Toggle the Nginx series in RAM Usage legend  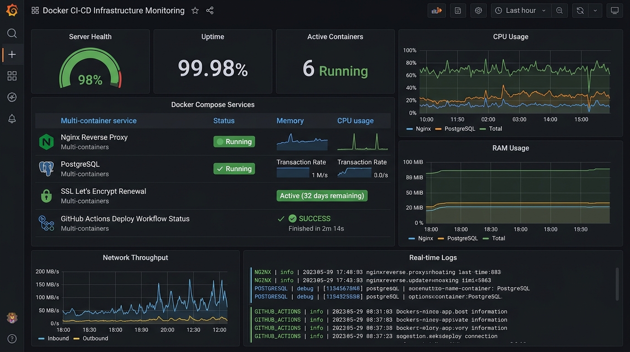tap(421, 238)
